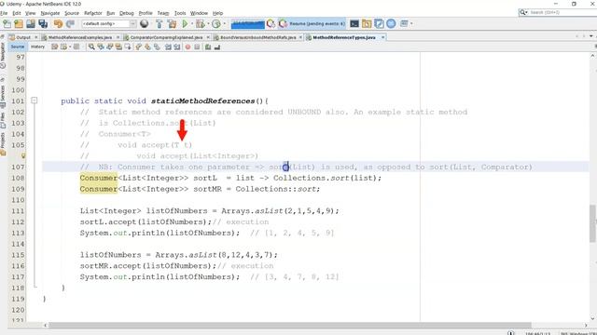The height and width of the screenshot is (335, 597).
Task: Show the open documents list arrow
Action: tap(590, 36)
